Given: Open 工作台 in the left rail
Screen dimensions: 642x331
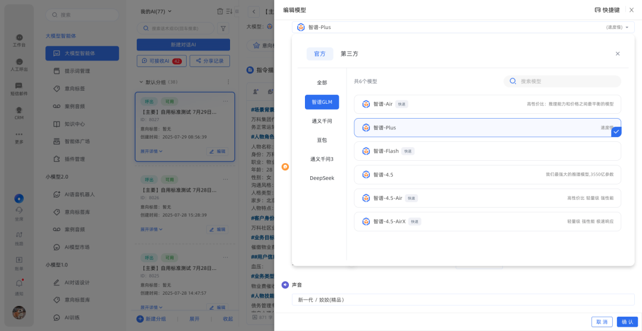Looking at the screenshot, I should tap(19, 40).
